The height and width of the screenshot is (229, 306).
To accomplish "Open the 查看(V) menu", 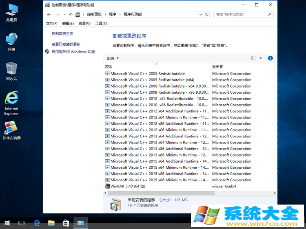I will tap(84, 24).
